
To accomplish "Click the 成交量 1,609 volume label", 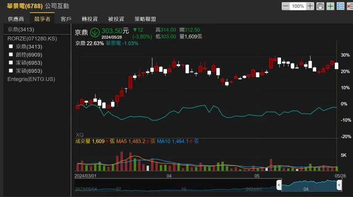I will (x=95, y=141).
